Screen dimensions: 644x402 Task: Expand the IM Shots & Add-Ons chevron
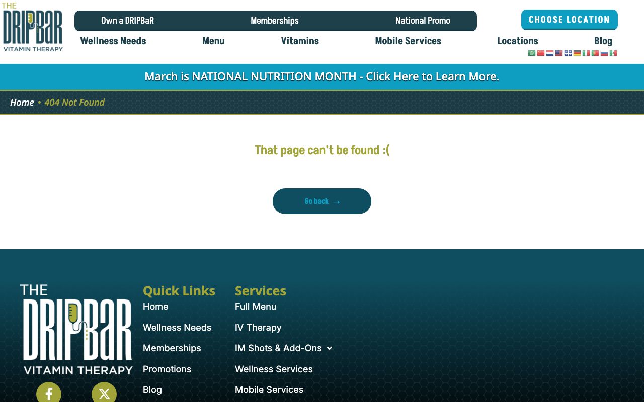(x=330, y=348)
